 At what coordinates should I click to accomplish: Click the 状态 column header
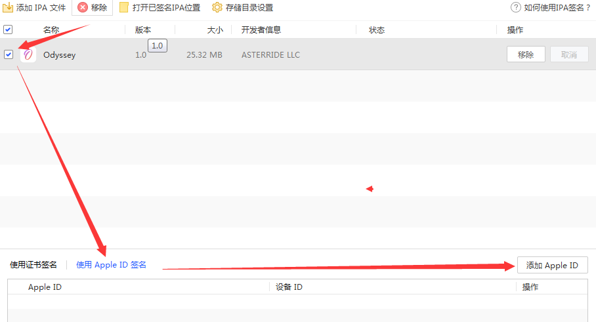(377, 30)
